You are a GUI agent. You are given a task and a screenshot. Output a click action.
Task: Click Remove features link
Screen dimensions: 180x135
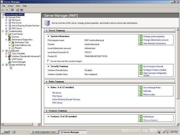151,120
